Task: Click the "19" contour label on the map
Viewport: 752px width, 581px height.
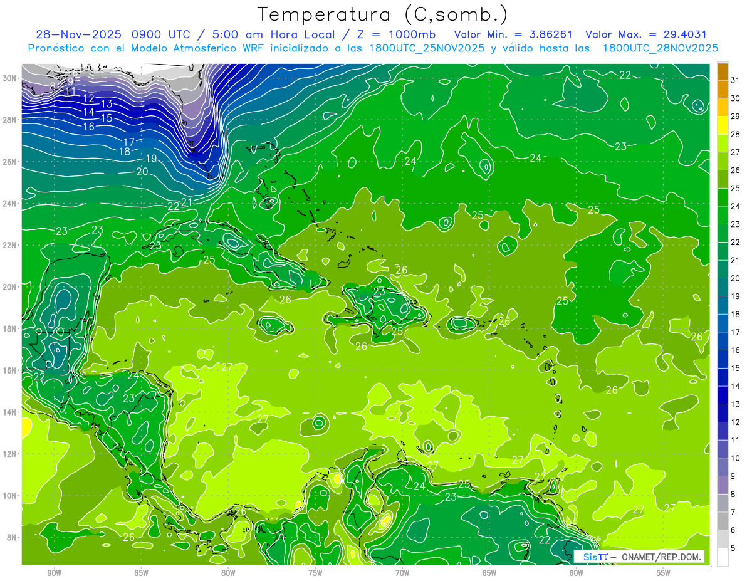Action: click(151, 159)
